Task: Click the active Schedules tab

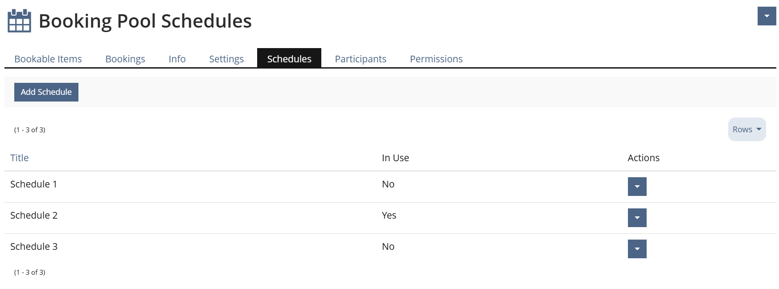Action: (x=289, y=59)
